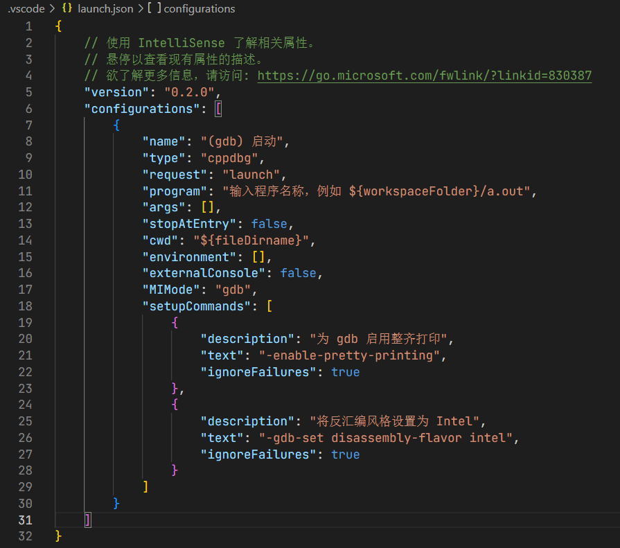Click the {} JSON icon in the breadcrumb

(x=67, y=9)
